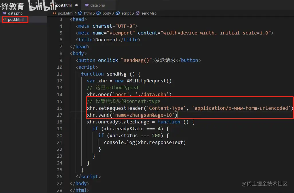The width and height of the screenshot is (294, 193).
Task: Expand breadcrumb chevron after body
Action: [113, 13]
